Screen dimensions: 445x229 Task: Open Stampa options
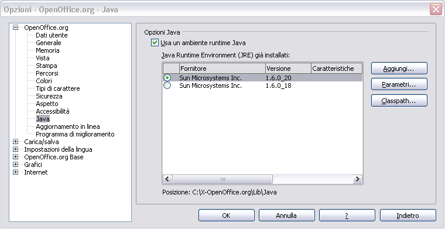tap(46, 66)
